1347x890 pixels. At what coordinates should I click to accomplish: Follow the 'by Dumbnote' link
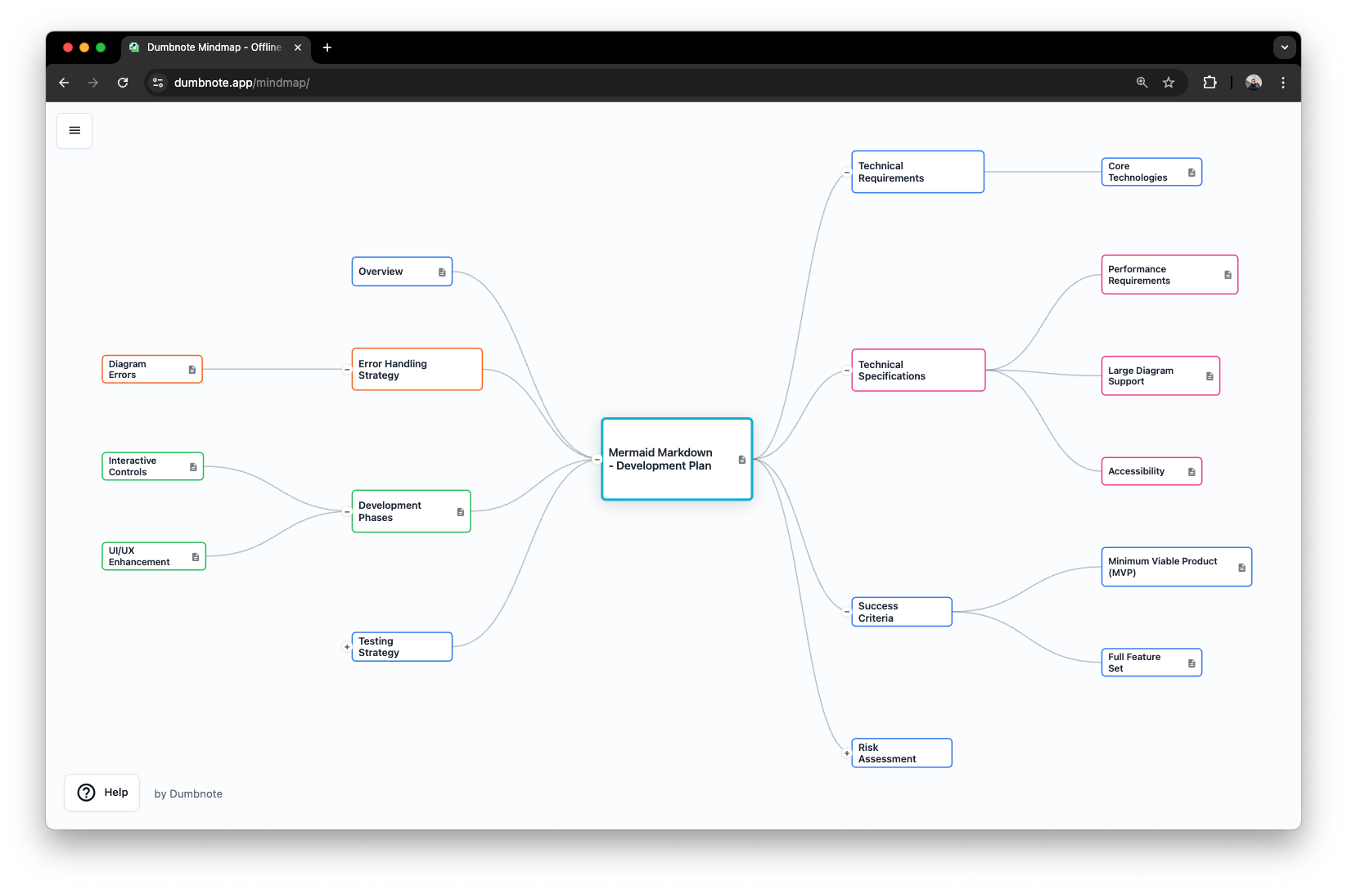tap(187, 793)
